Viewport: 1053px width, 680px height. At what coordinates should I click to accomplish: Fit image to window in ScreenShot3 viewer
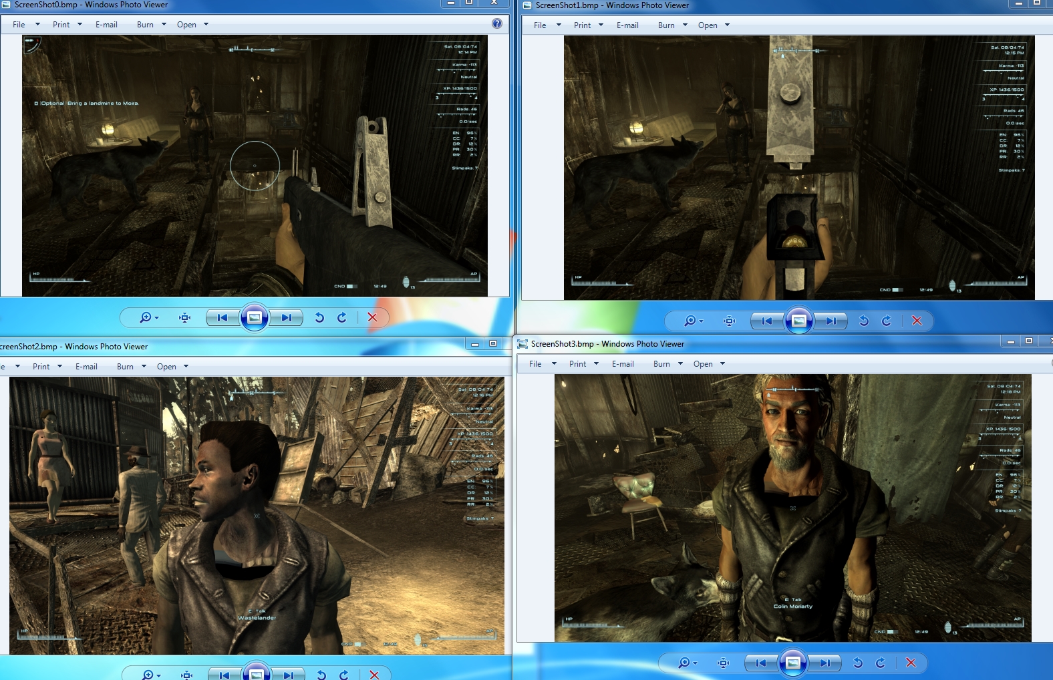pos(723,663)
